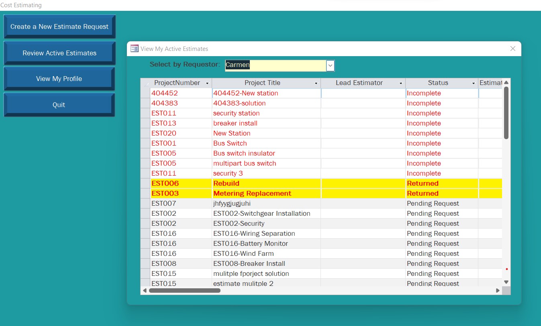Click the 'Bus Switch' project title
This screenshot has height=326, width=541.
coord(230,143)
